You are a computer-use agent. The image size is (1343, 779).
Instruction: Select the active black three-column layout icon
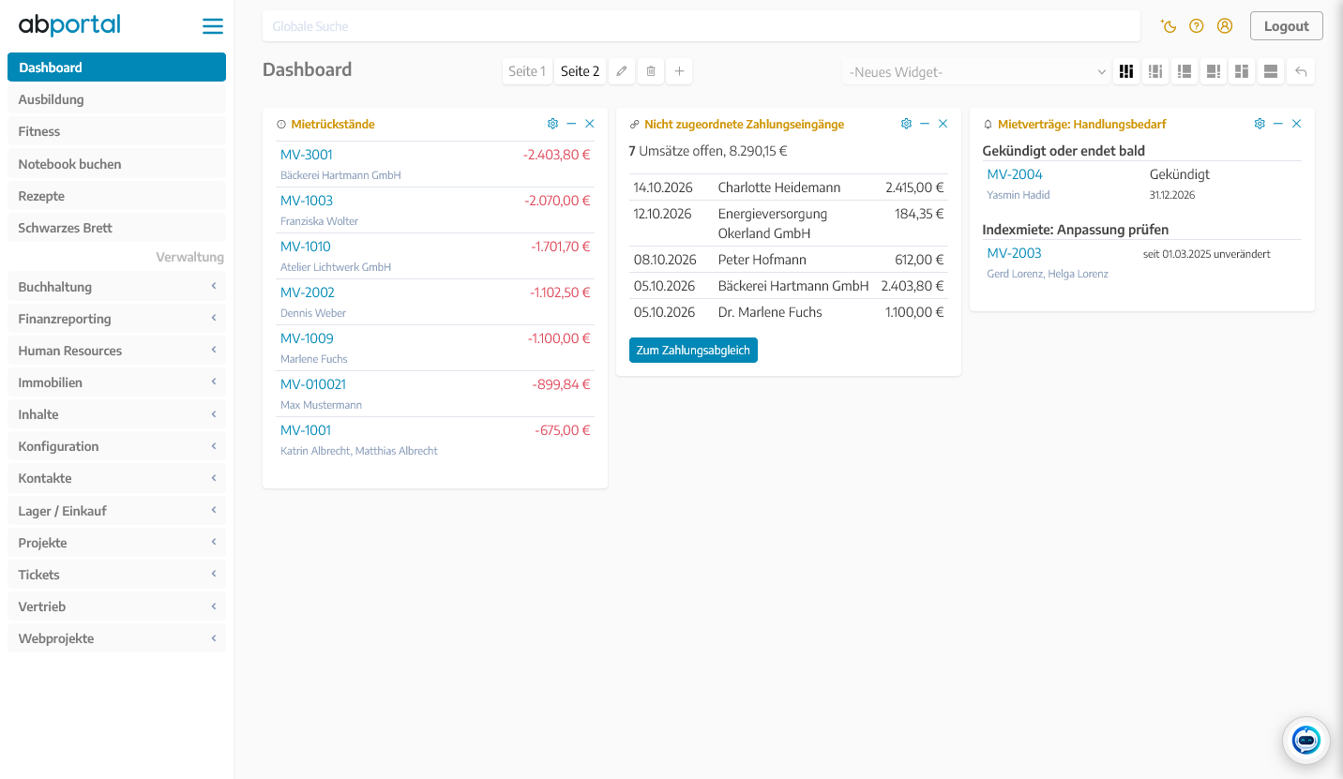click(x=1126, y=71)
